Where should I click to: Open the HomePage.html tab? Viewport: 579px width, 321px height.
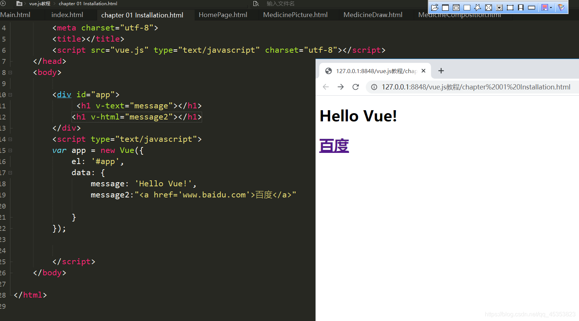click(223, 15)
